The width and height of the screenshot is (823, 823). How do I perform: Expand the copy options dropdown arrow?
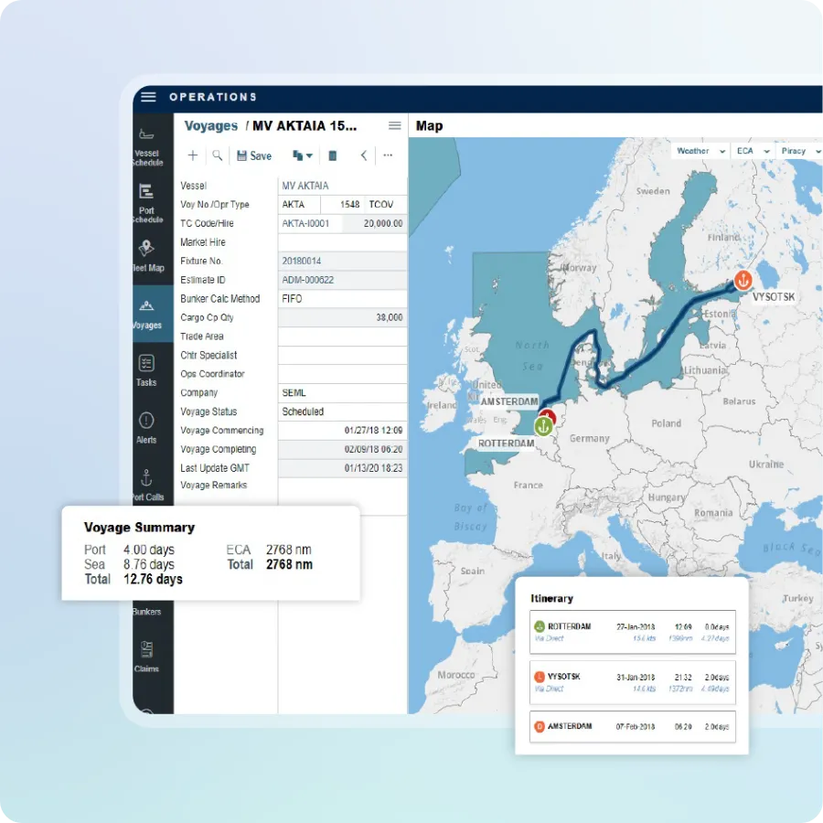click(309, 155)
